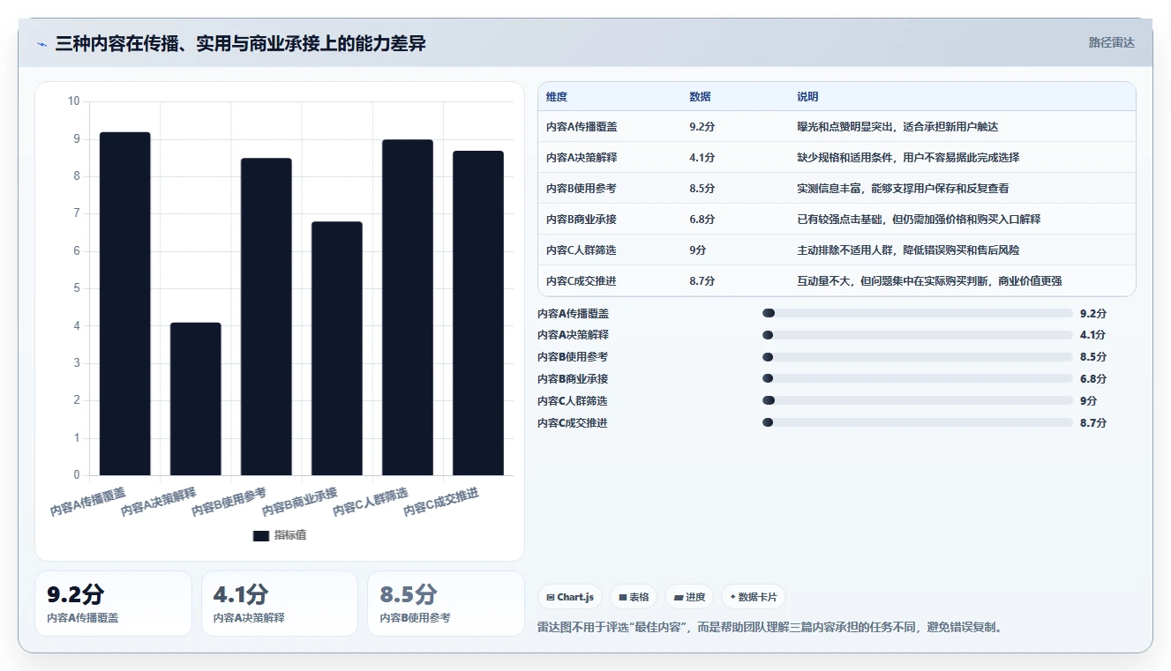Screen dimensions: 1171x671
Task: Click the 4.1分 stat card
Action: pos(280,603)
